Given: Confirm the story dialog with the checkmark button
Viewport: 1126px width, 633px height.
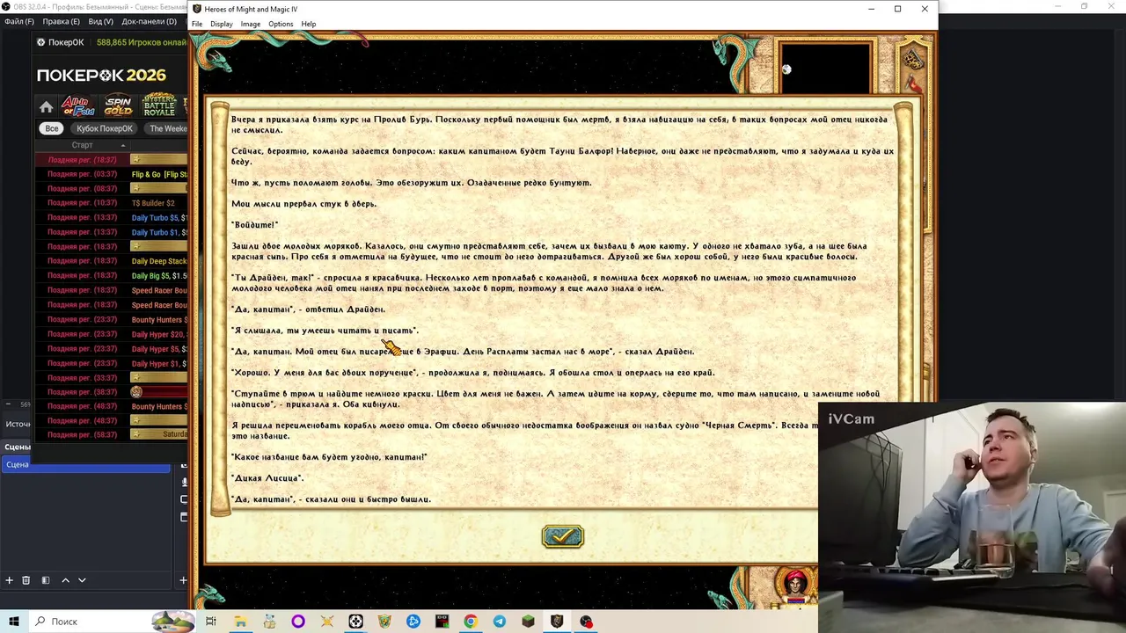Looking at the screenshot, I should click(562, 536).
